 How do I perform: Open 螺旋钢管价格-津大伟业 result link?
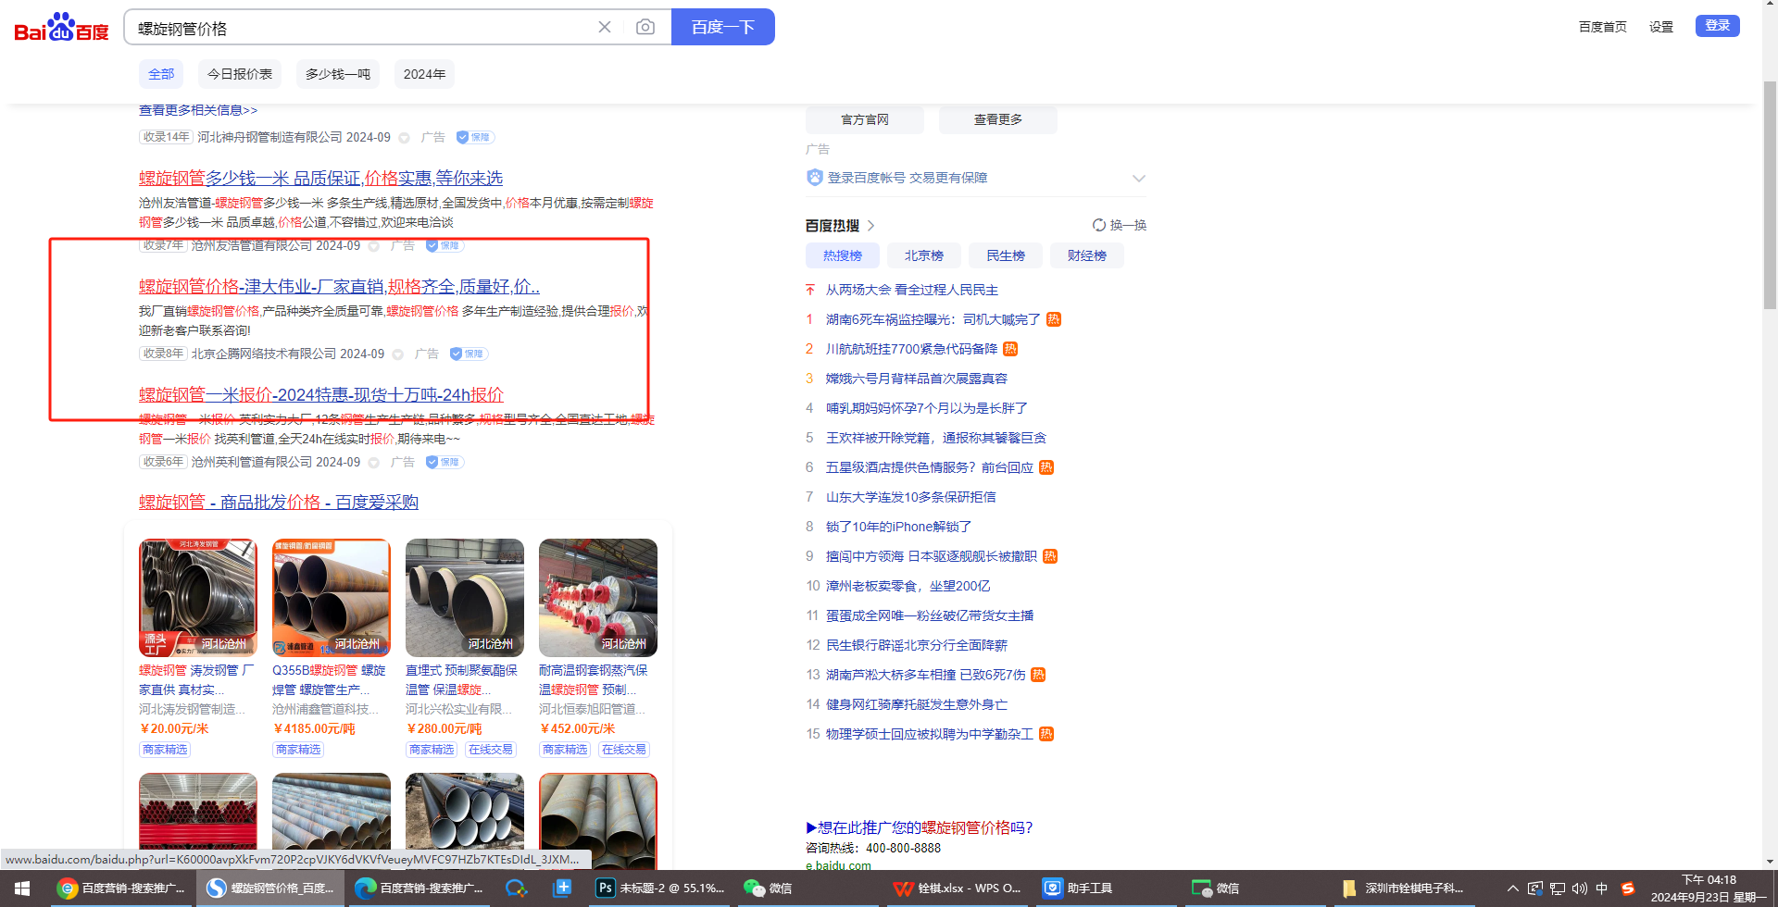coord(339,287)
